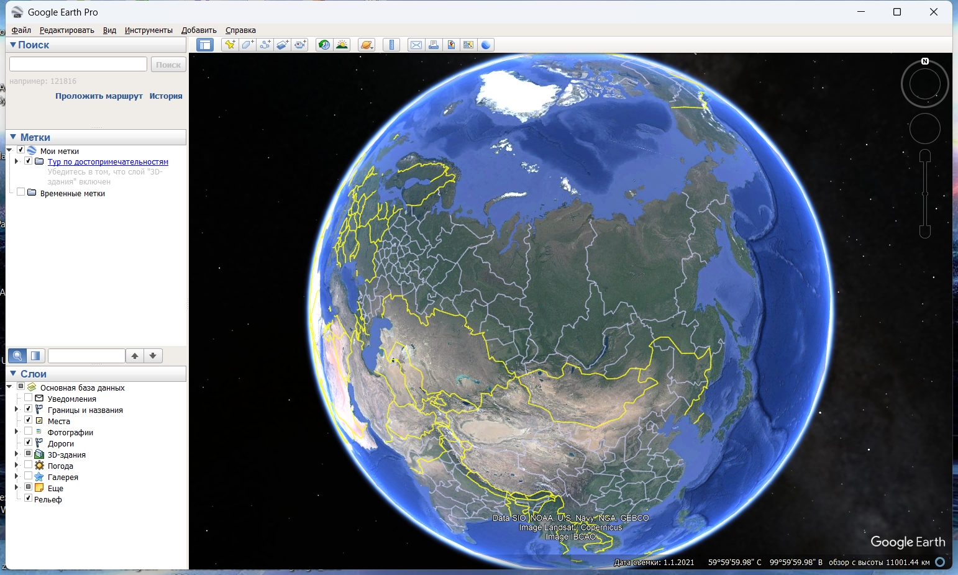Click the Gallery star icon in Layers

point(39,477)
